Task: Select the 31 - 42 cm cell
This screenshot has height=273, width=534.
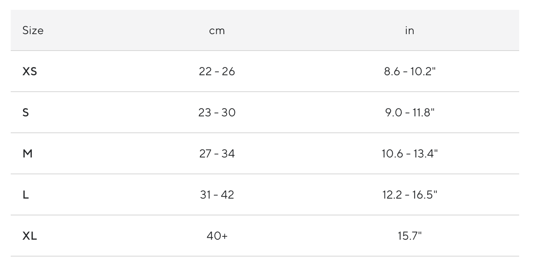Action: [217, 195]
